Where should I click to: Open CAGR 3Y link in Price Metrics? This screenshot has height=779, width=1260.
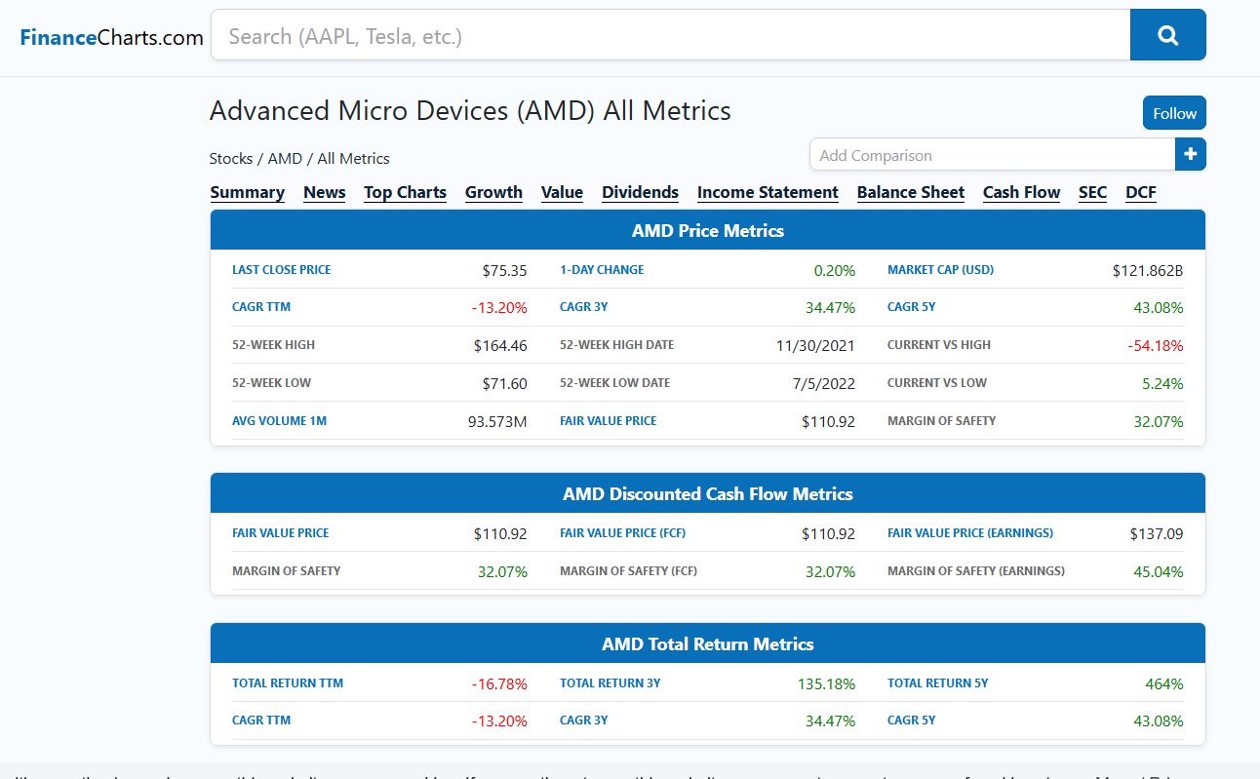pyautogui.click(x=584, y=307)
